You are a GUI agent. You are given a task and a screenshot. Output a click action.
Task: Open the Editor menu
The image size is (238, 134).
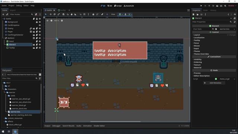coord(26,6)
